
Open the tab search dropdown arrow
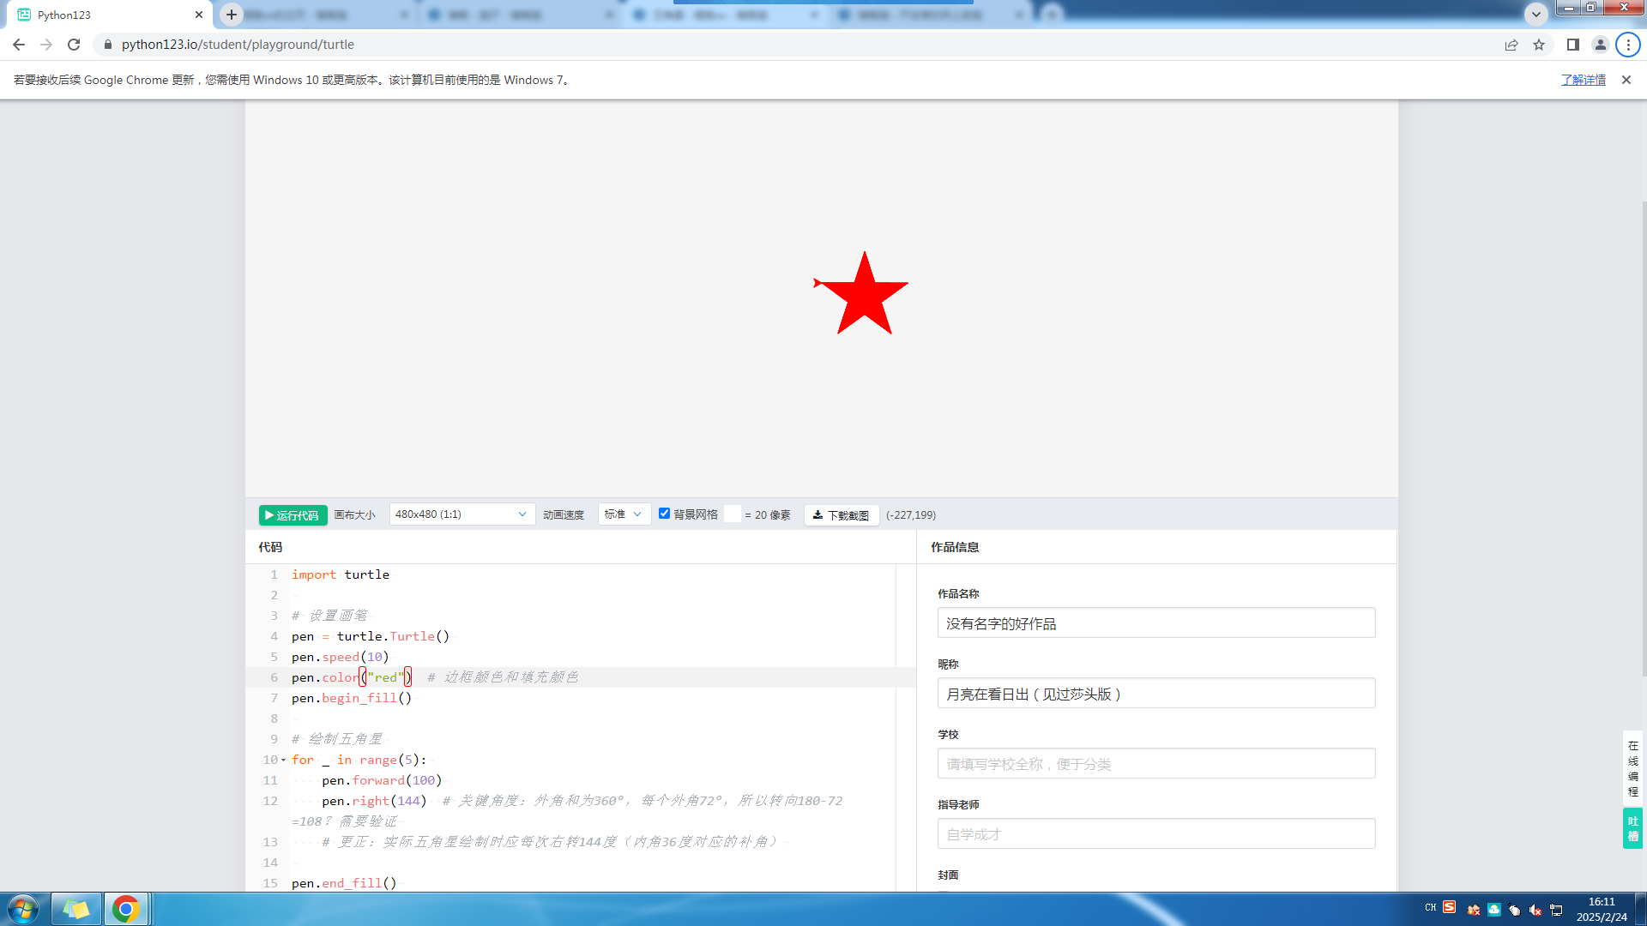(1536, 14)
